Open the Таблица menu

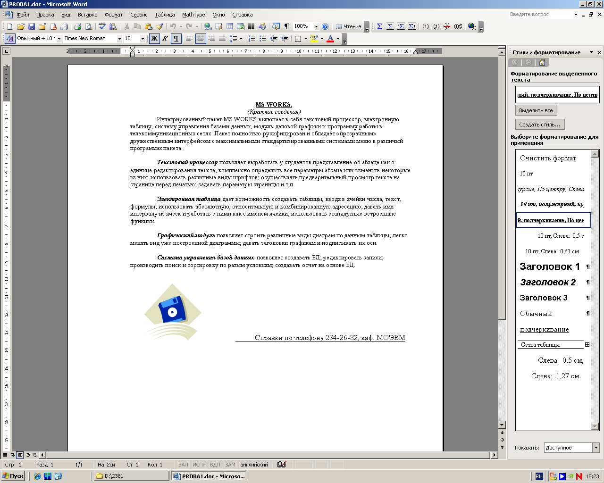(x=165, y=15)
